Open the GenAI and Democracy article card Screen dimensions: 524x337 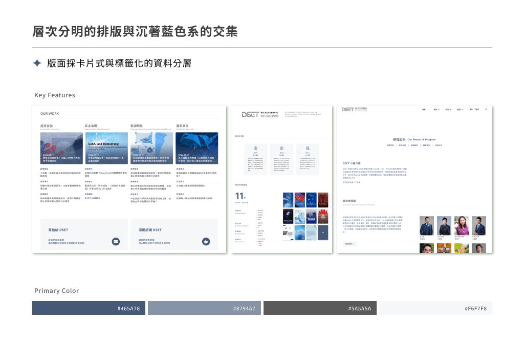click(x=106, y=148)
